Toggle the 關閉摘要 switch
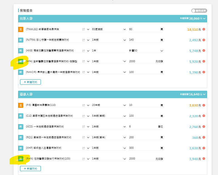 click(199, 11)
